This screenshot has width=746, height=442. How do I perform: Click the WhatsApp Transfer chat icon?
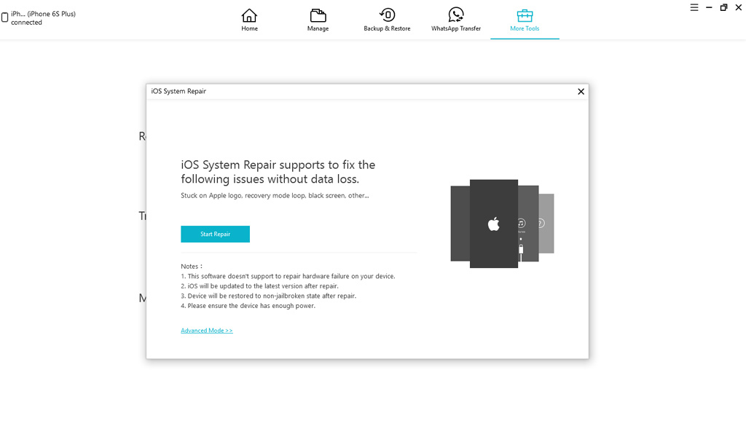click(456, 15)
